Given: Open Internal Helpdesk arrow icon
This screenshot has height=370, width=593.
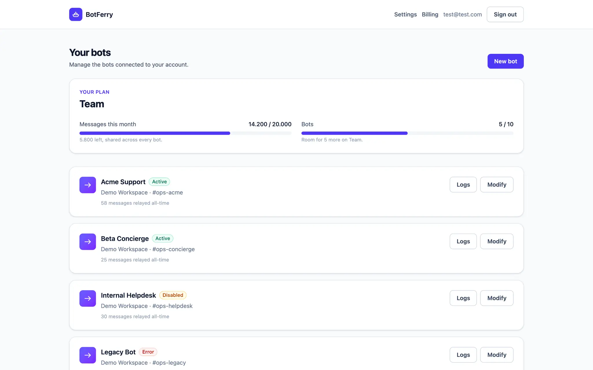Looking at the screenshot, I should [88, 298].
